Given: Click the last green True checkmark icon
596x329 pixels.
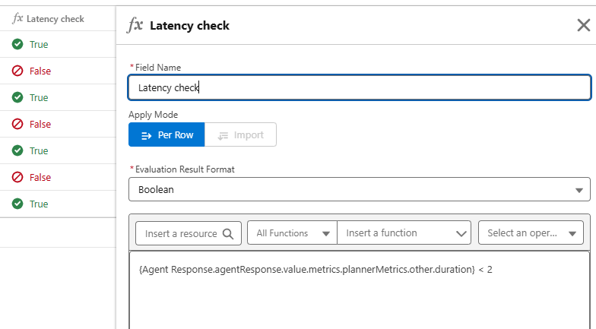Looking at the screenshot, I should click(x=17, y=204).
